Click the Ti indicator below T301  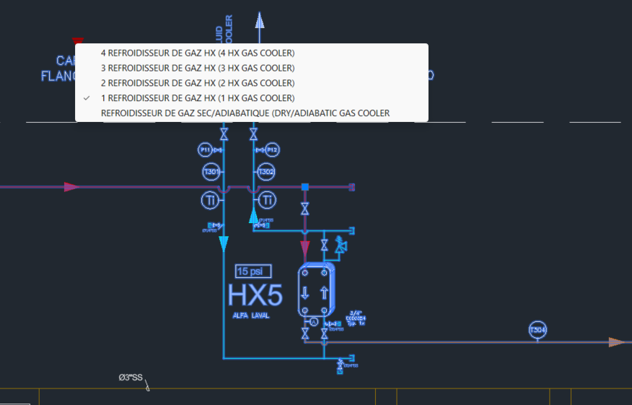point(210,200)
